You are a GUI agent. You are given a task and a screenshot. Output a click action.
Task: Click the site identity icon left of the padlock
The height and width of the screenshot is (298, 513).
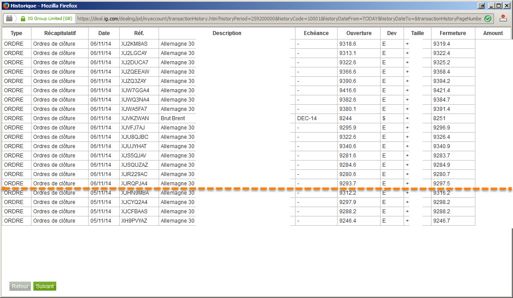pos(9,19)
